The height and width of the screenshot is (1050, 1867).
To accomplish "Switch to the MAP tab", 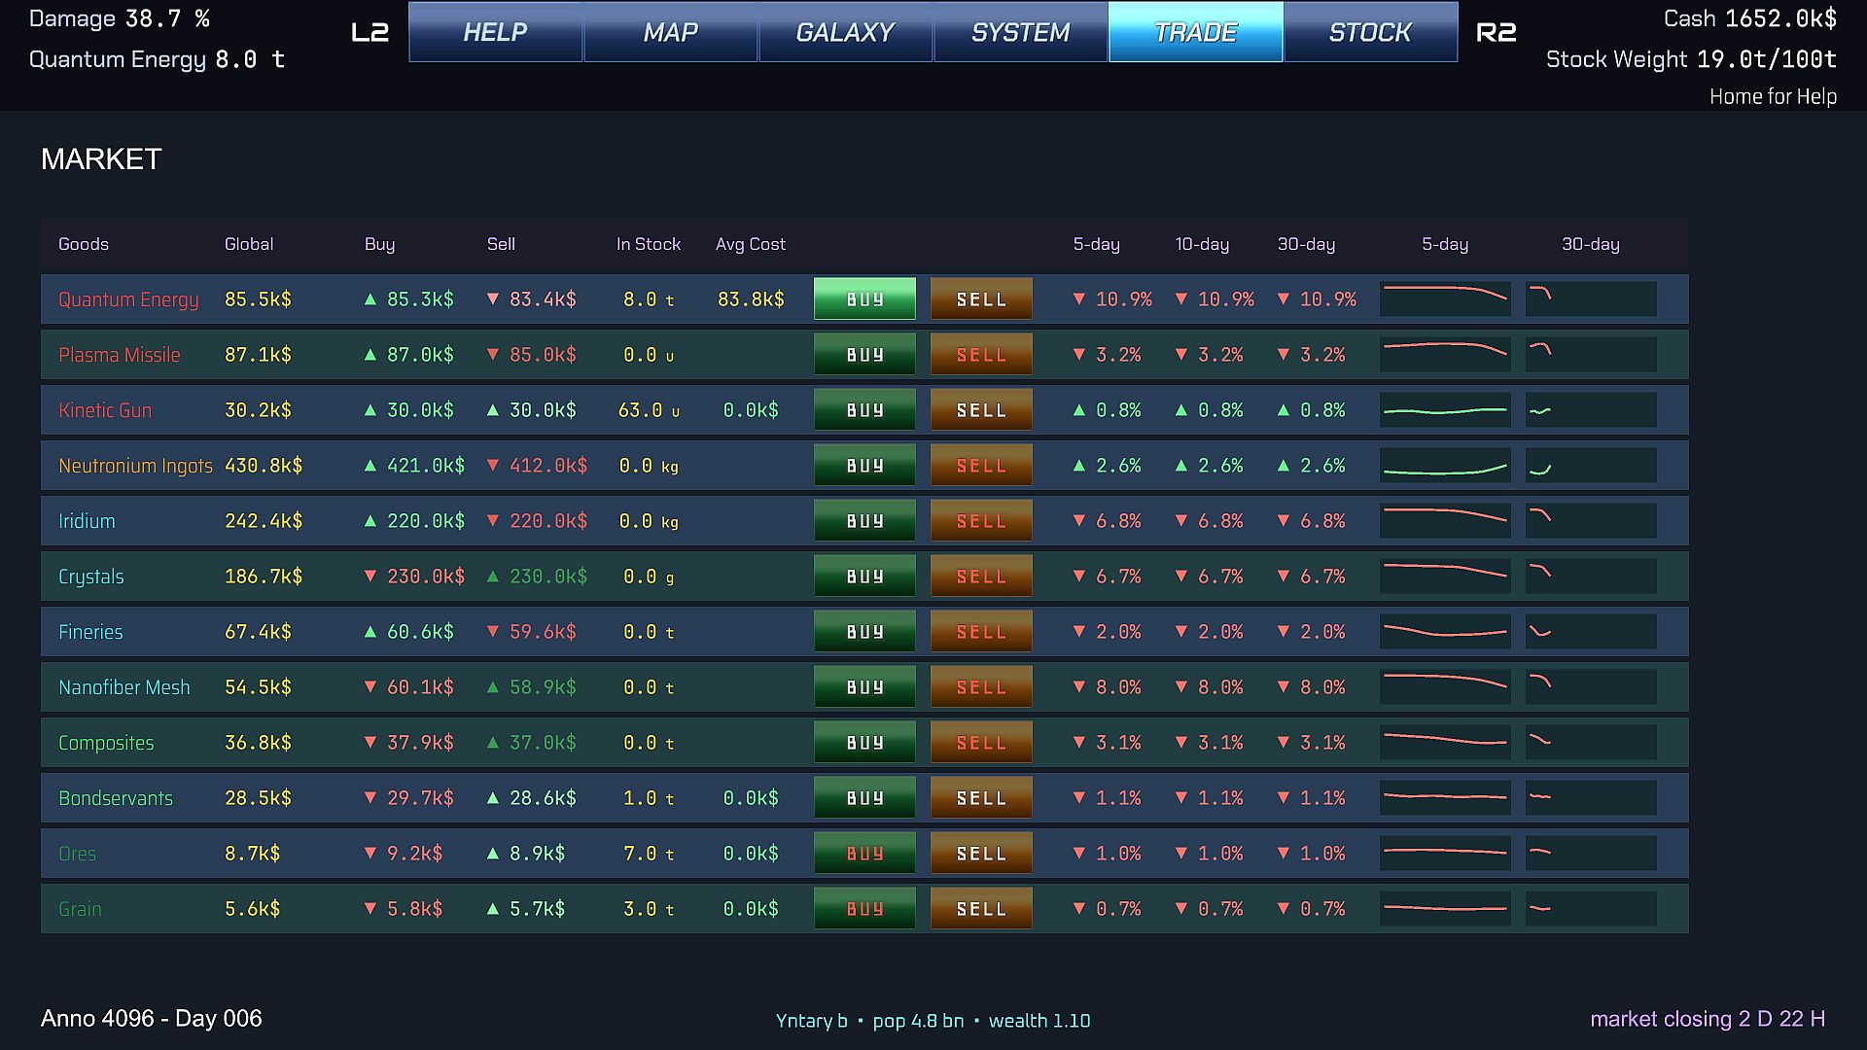I will pyautogui.click(x=670, y=32).
